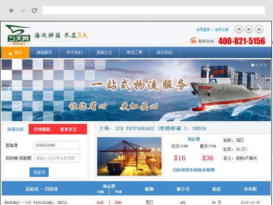The width and height of the screenshot is (273, 205).
Task: Click the hotline phone icon
Action: pyautogui.click(x=193, y=40)
